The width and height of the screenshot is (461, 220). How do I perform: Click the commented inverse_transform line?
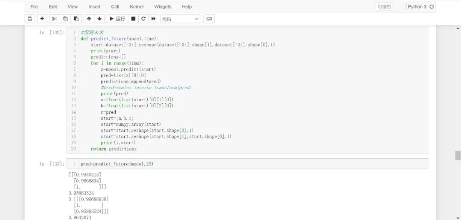coord(146,88)
